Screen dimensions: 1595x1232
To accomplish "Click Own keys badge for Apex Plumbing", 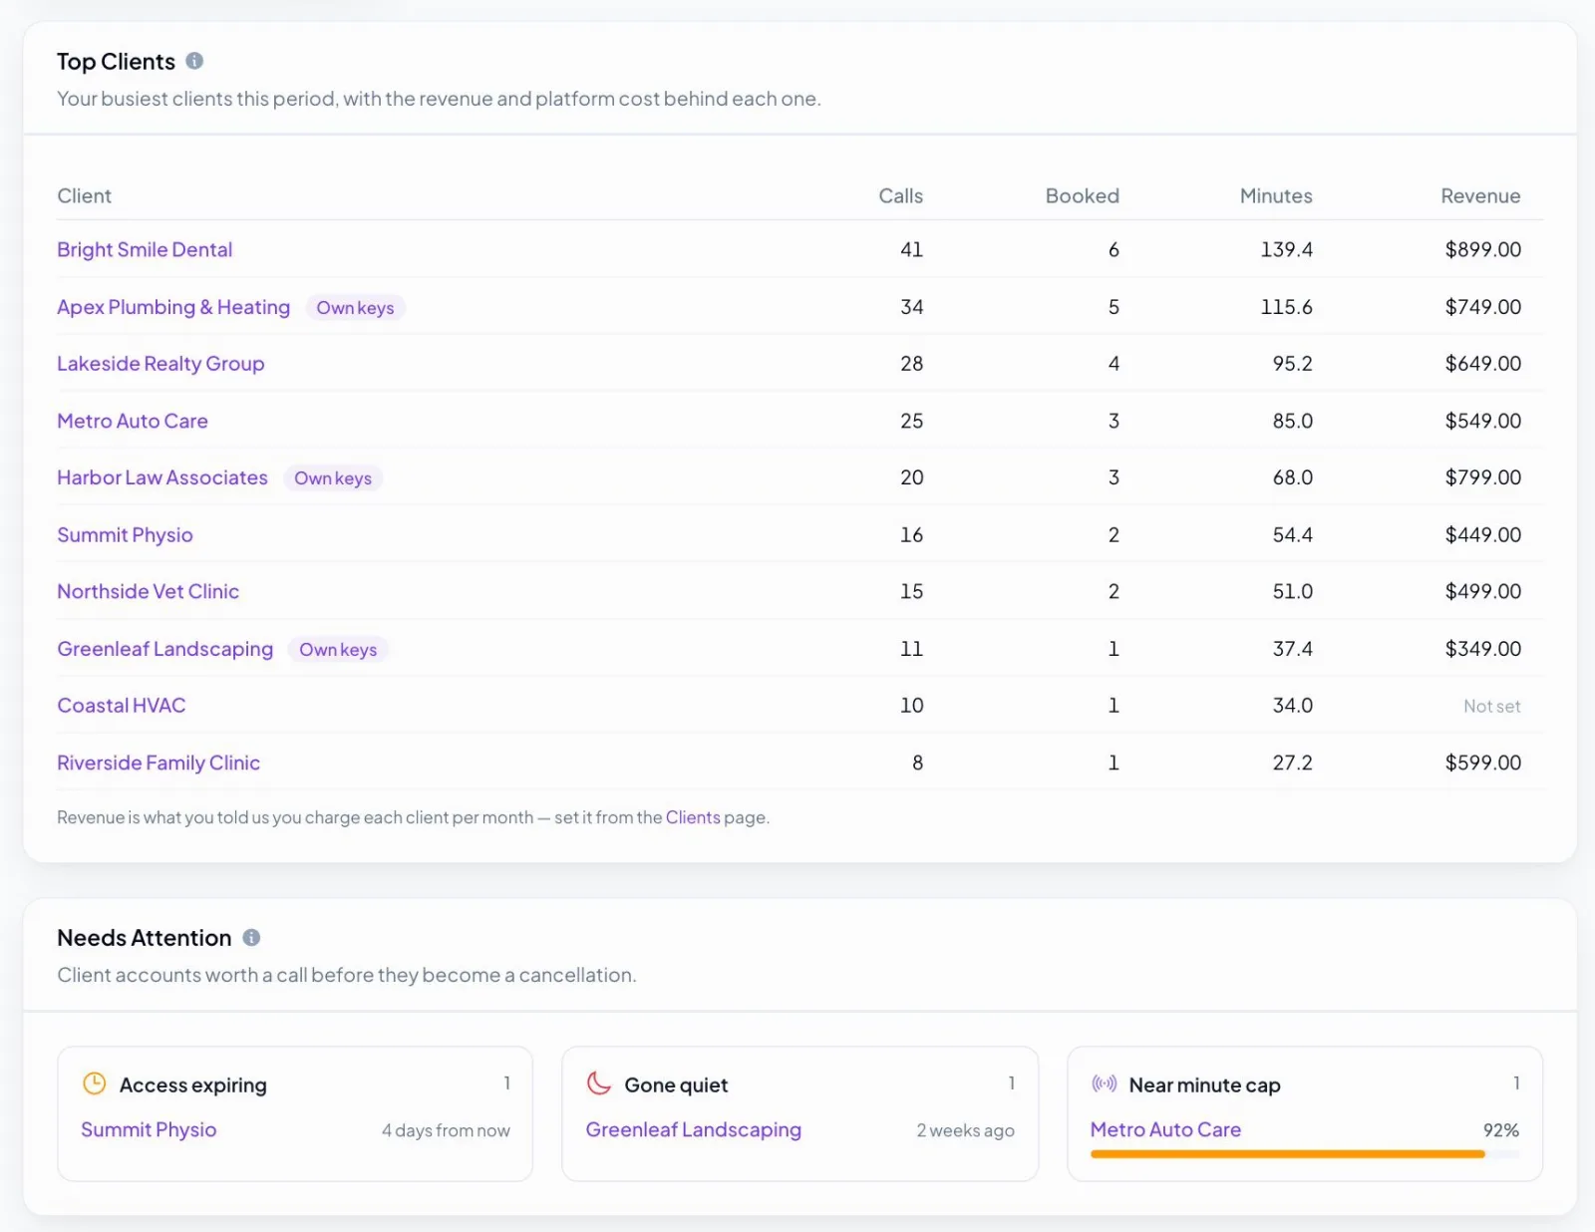I will pos(355,308).
